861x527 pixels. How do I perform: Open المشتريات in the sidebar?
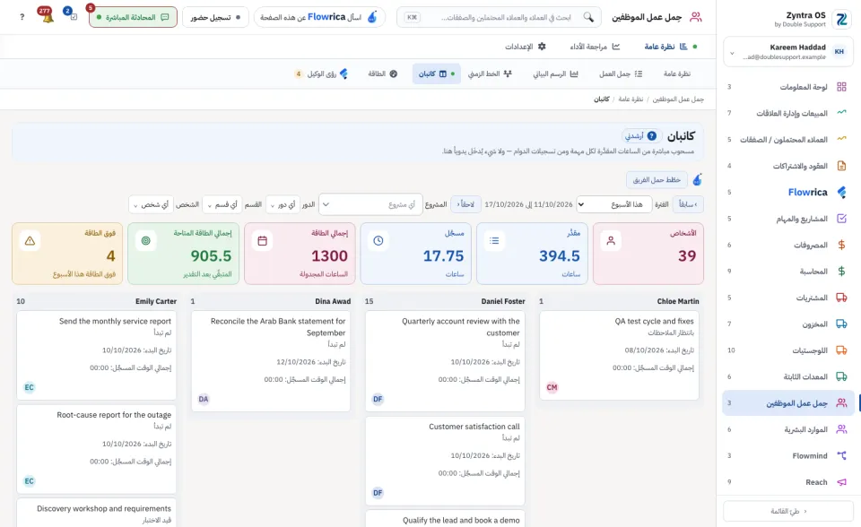click(x=788, y=298)
